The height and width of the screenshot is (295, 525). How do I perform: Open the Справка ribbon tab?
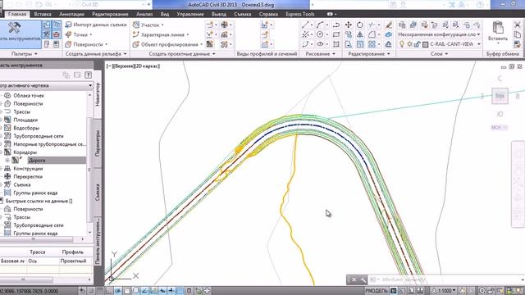268,14
